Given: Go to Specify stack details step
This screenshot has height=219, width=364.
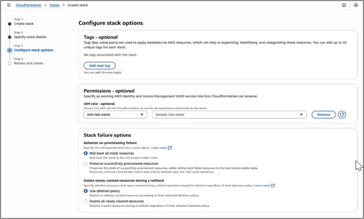Looking at the screenshot, I should pyautogui.click(x=30, y=36).
